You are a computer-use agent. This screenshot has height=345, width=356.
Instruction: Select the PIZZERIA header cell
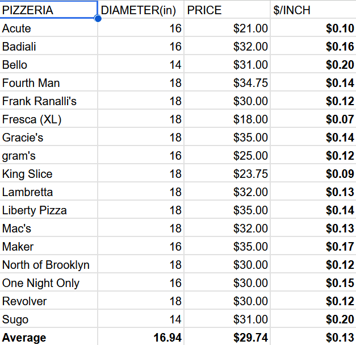click(48, 10)
